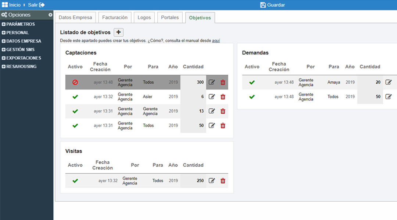397x220 pixels.
Task: Expand the EXPORTACIONES sidebar section
Action: 22,58
